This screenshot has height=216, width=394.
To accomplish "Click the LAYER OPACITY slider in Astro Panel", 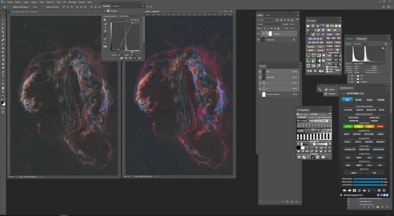I will pos(368,185).
